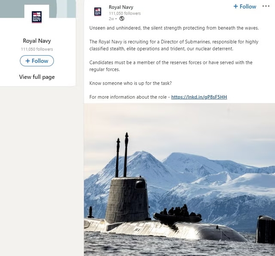Open the lnkd.in role information link

tap(199, 97)
